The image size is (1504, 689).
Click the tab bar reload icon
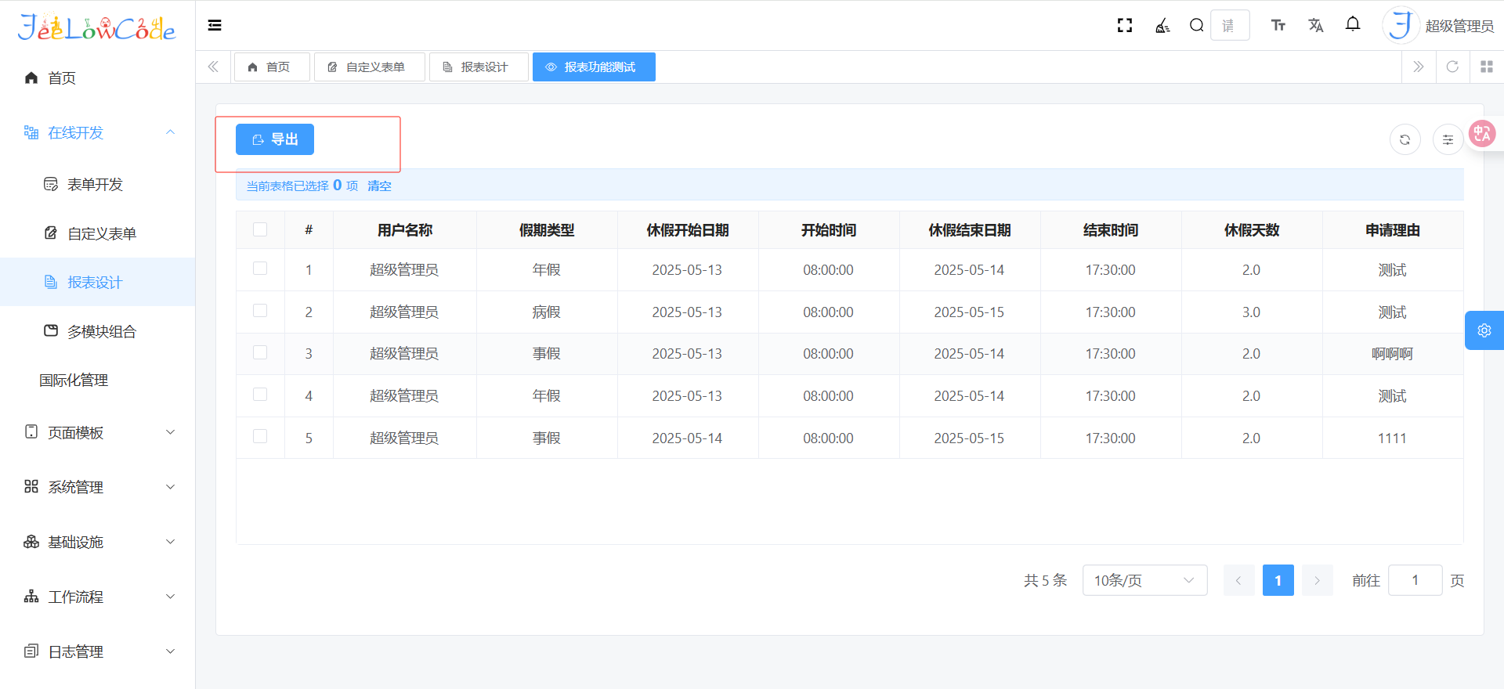1452,67
